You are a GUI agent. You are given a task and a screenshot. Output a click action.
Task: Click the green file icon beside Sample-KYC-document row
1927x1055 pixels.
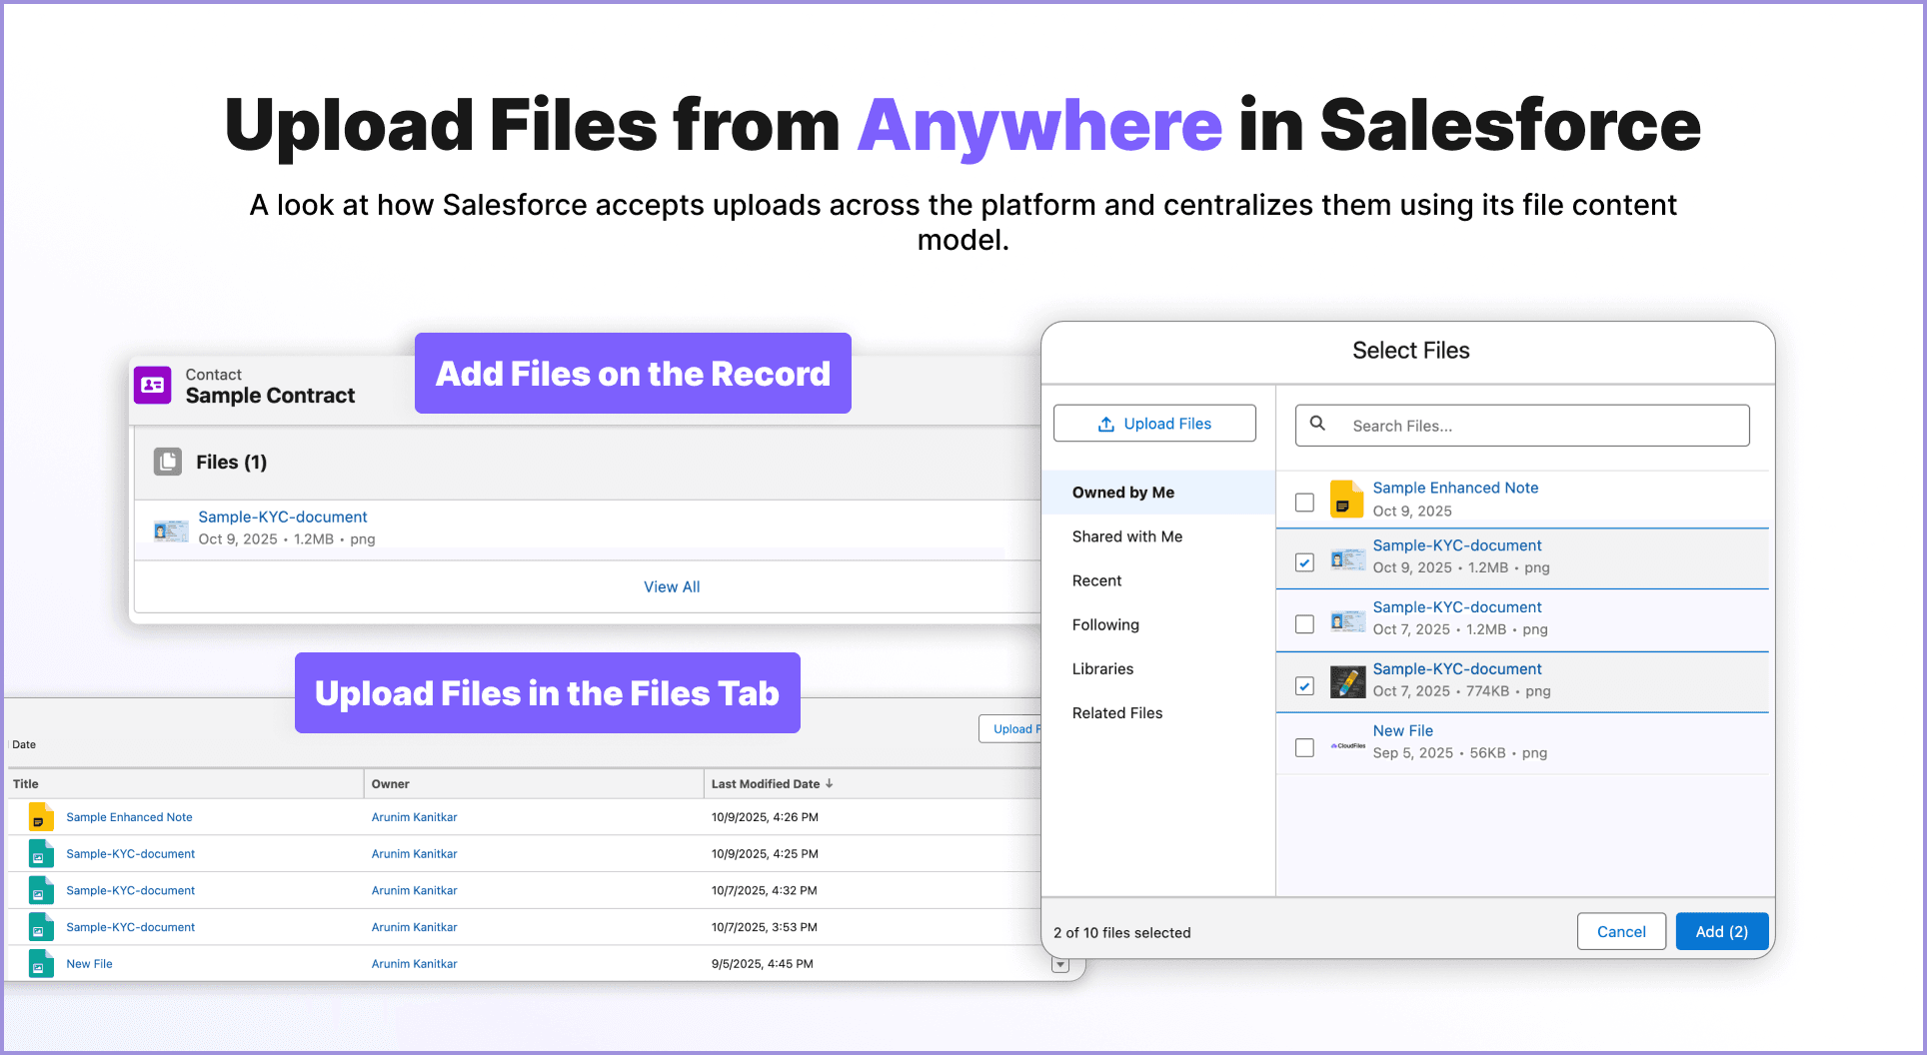40,853
